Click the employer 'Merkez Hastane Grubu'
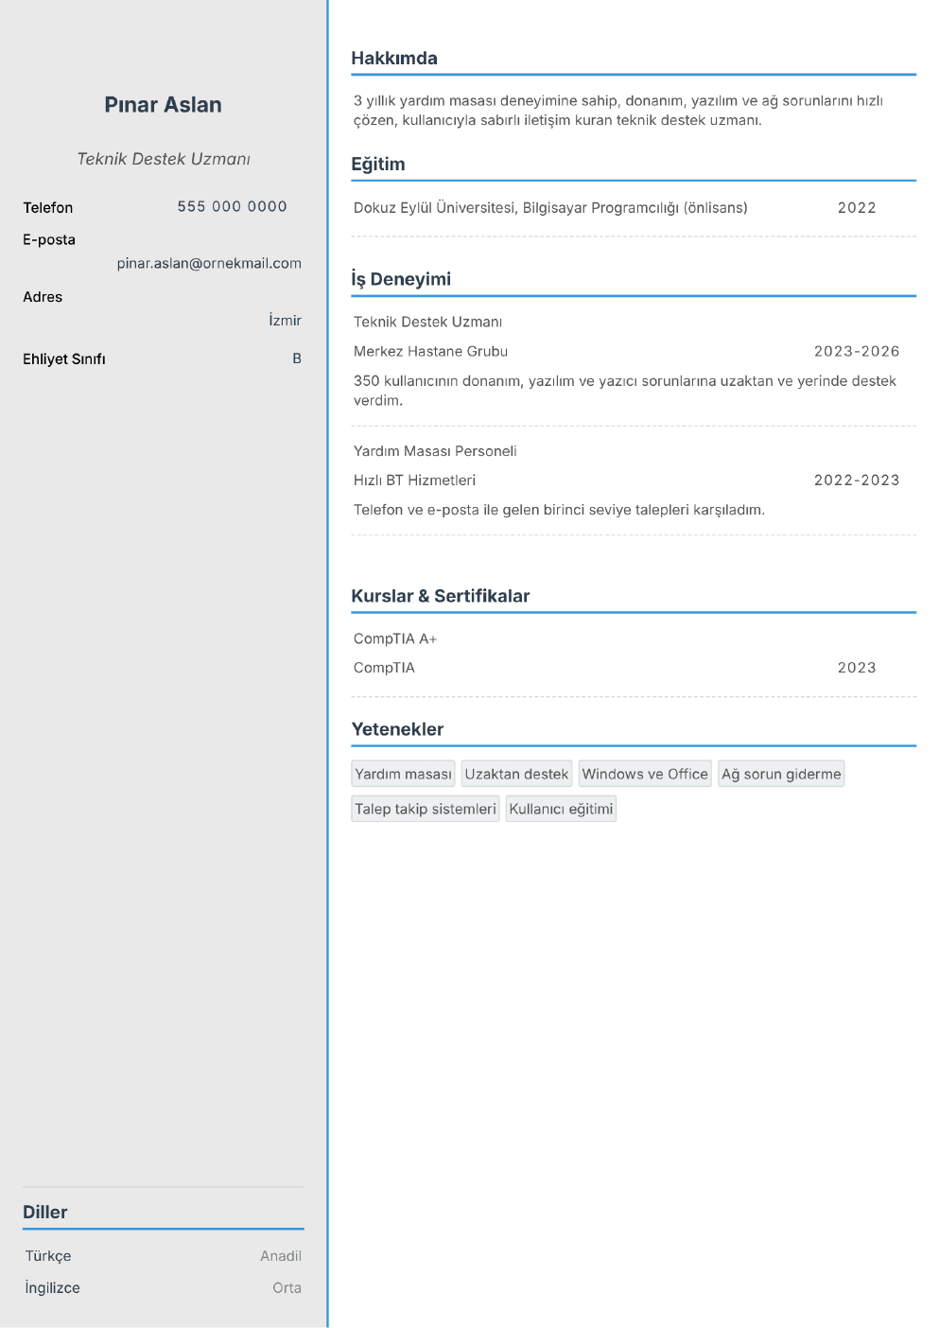939x1328 pixels. tap(430, 351)
